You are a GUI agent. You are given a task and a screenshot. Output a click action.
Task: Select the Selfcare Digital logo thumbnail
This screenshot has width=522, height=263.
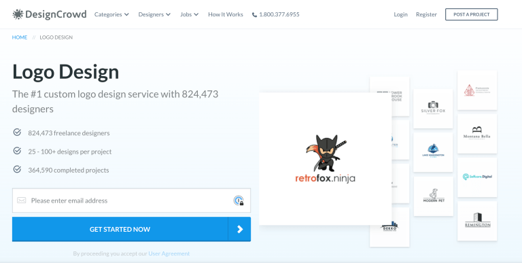477,177
